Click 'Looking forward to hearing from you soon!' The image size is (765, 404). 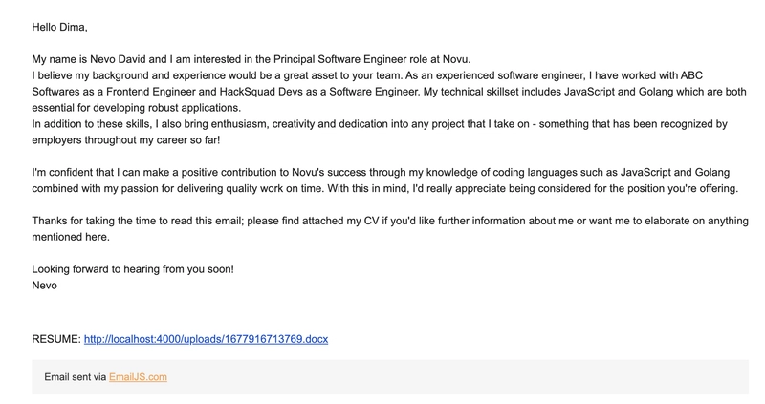point(133,269)
